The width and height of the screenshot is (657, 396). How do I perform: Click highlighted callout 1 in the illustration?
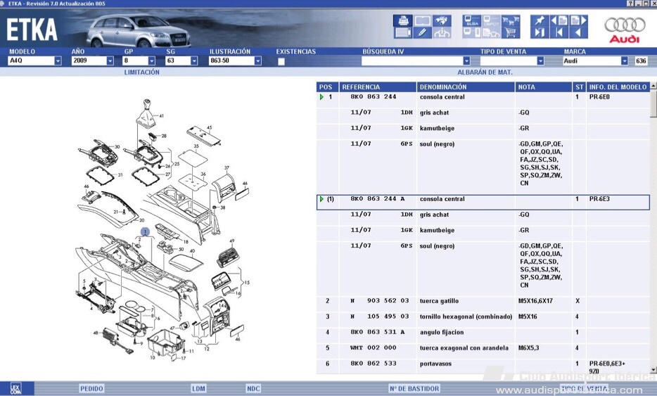tap(145, 231)
